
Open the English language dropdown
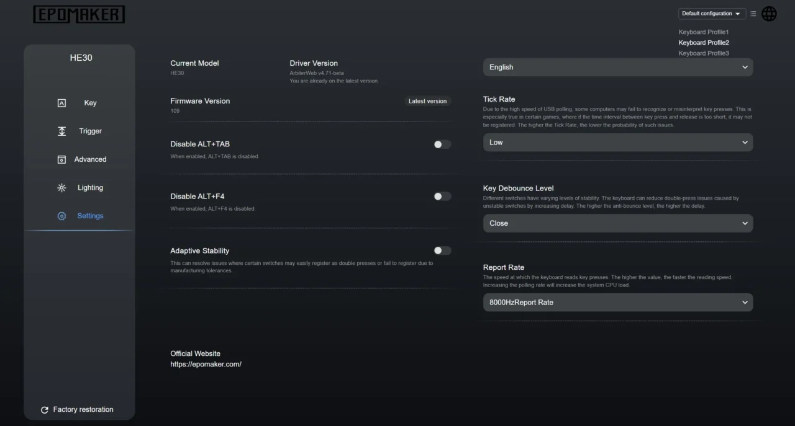click(618, 67)
